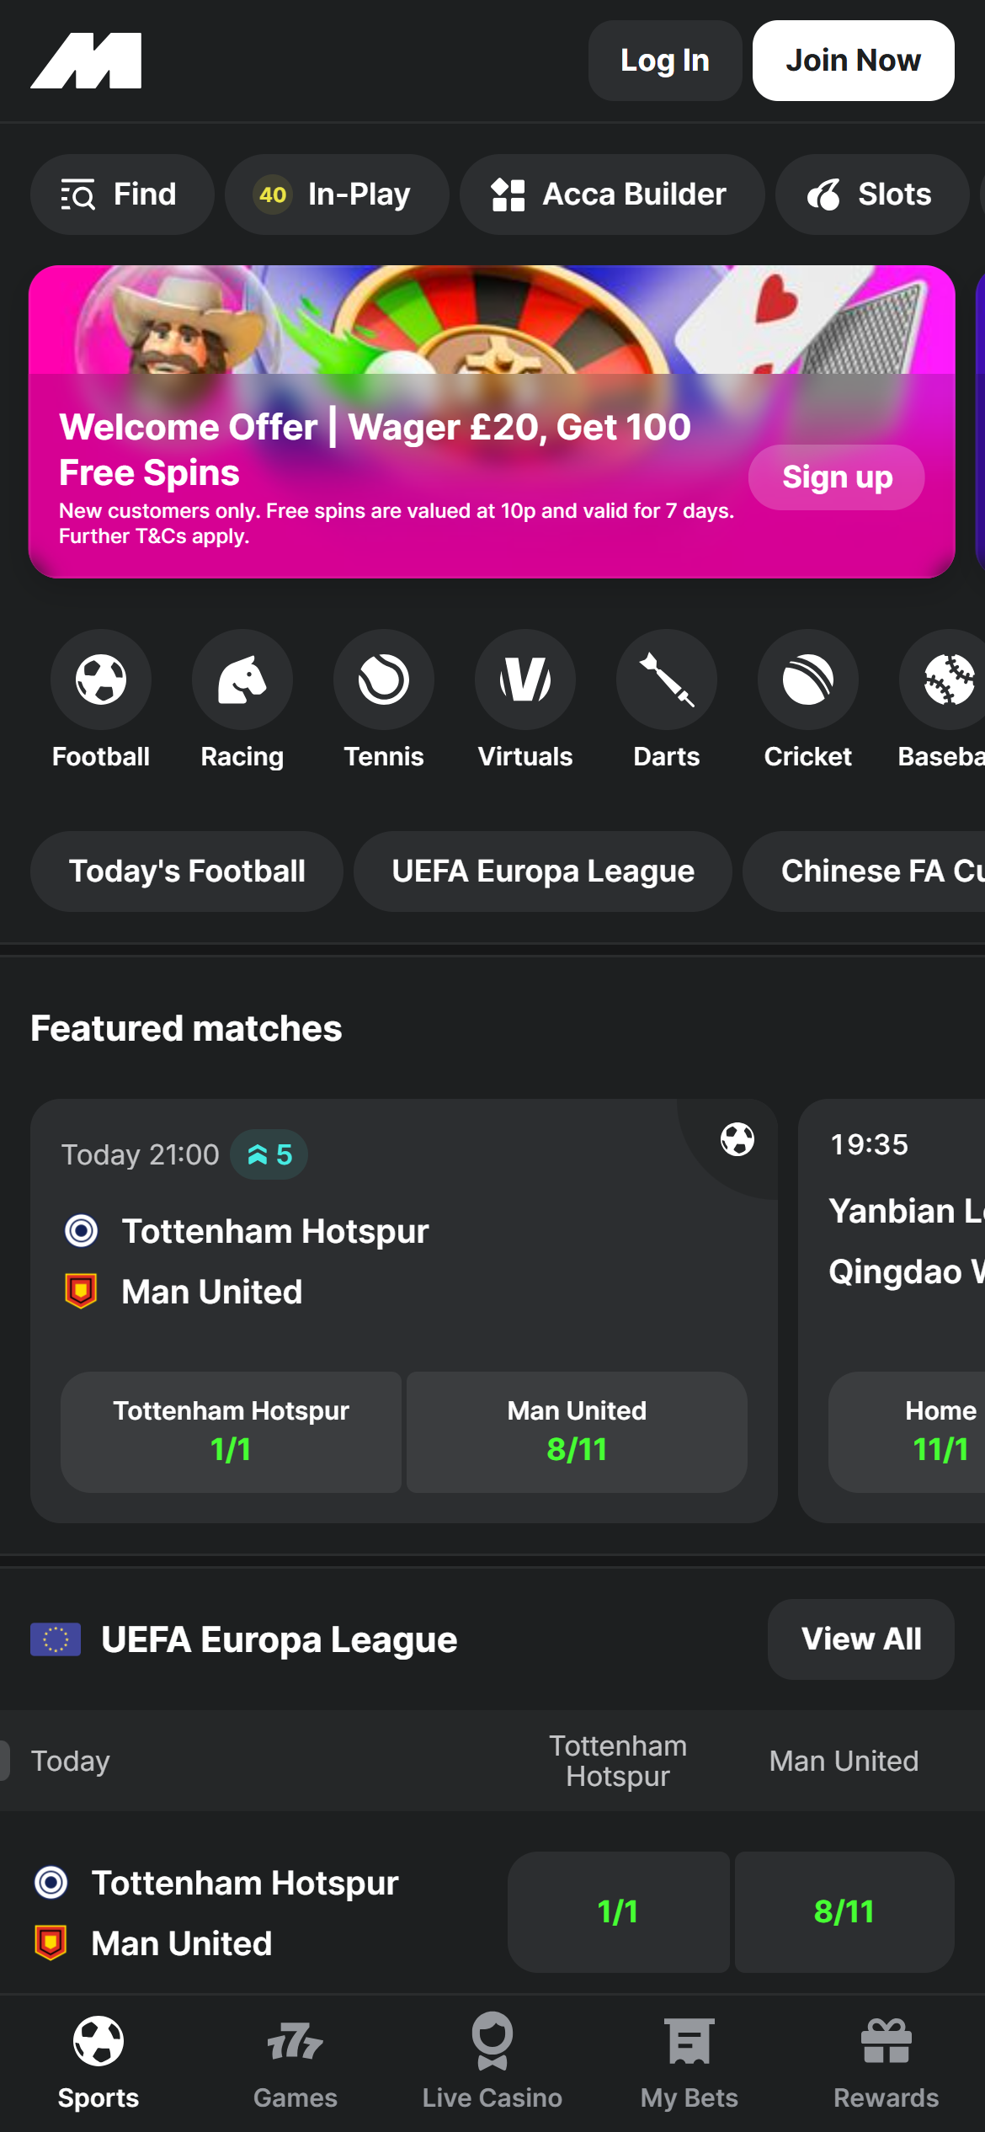Viewport: 985px width, 2132px height.
Task: Select Man United 8/11 odds in featured match
Action: (x=577, y=1431)
